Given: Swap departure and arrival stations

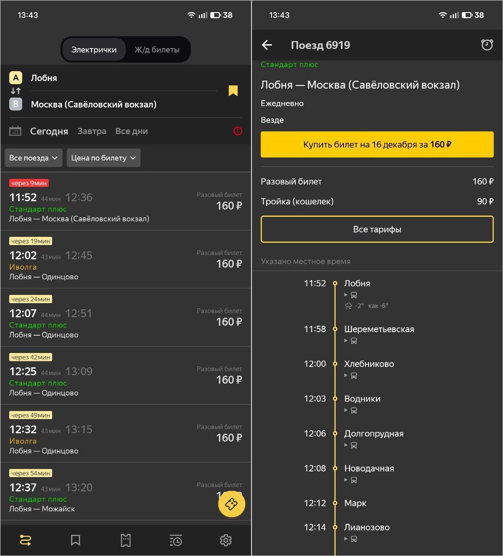Looking at the screenshot, I should click(x=16, y=91).
